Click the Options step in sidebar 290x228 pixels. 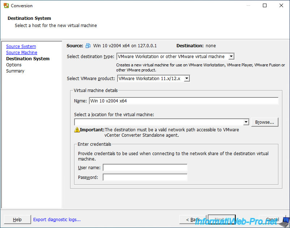[x=14, y=65]
